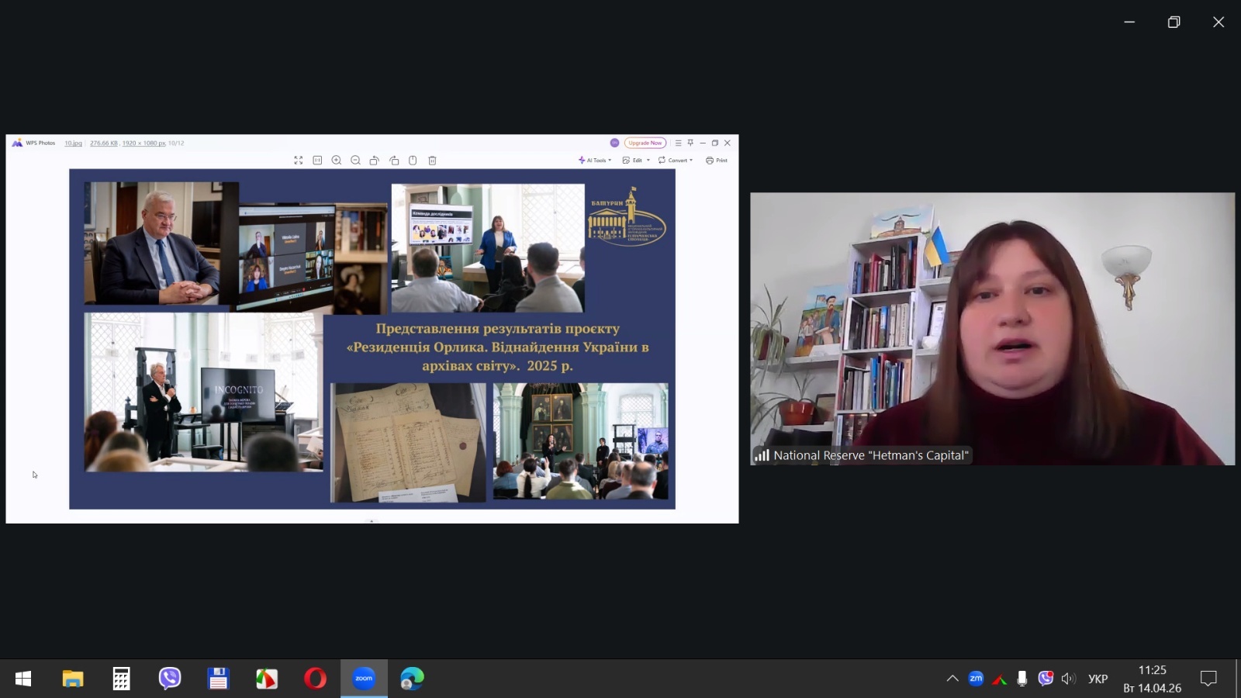Click the 10.jpg file name link
1241x698 pixels.
[x=73, y=143]
